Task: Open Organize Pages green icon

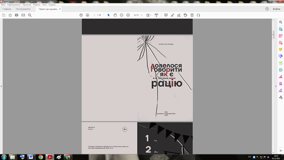Action: click(x=280, y=63)
